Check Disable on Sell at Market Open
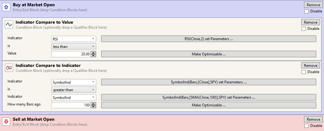The width and height of the screenshot is (324, 131). coord(306,126)
